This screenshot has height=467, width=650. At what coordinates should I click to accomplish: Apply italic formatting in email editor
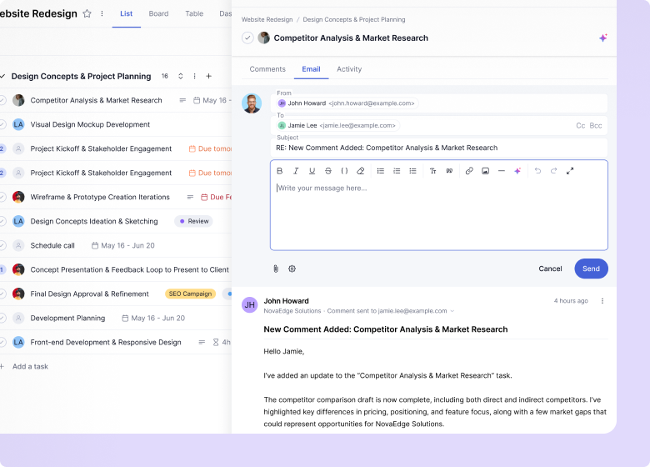(296, 171)
